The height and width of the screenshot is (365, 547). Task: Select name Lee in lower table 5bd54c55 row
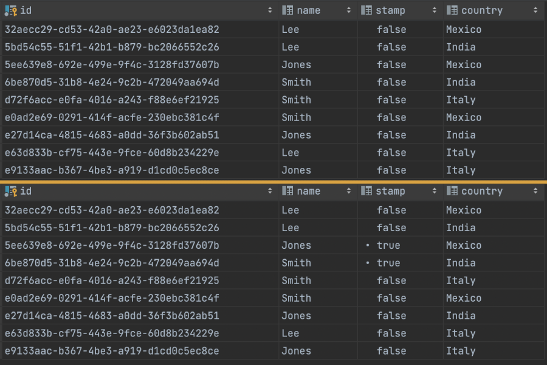(291, 228)
